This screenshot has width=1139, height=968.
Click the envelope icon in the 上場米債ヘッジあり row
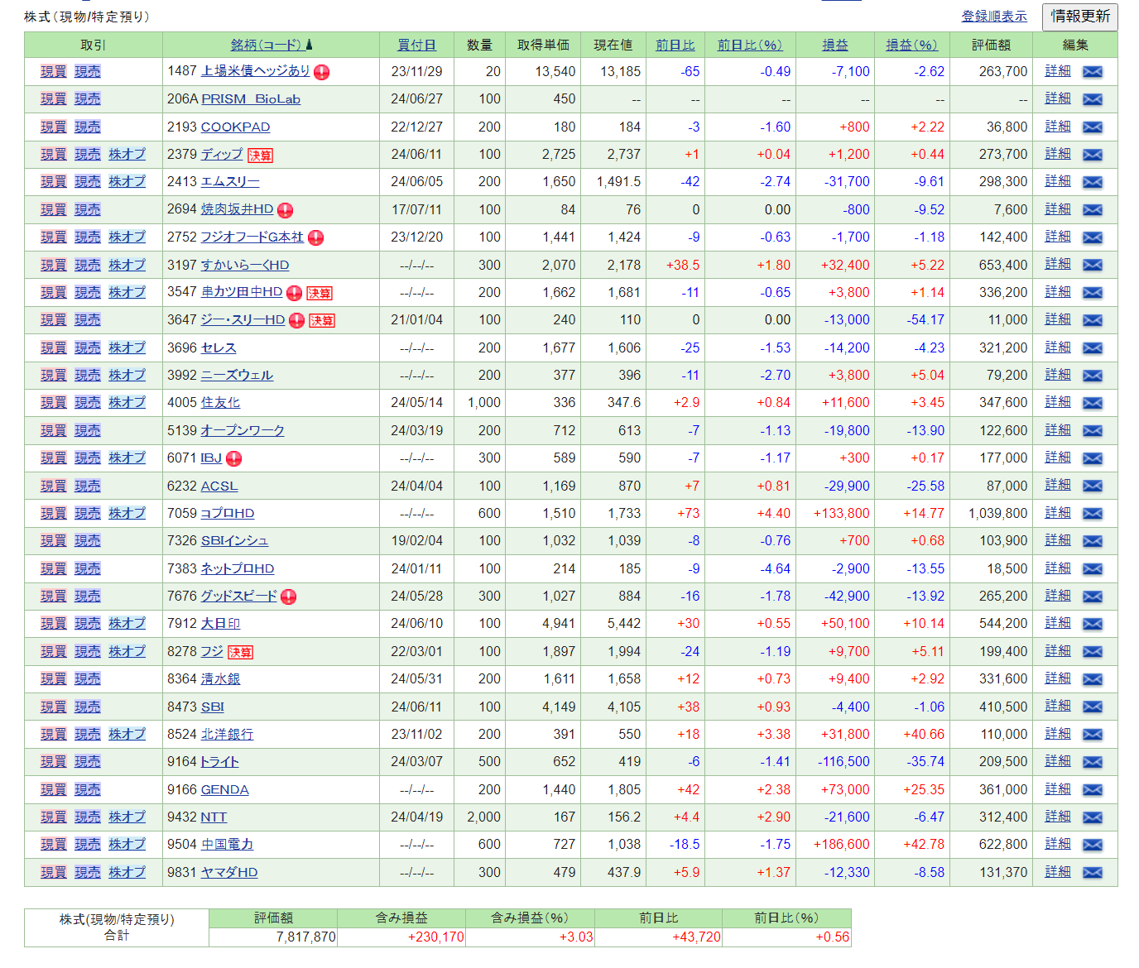1092,72
